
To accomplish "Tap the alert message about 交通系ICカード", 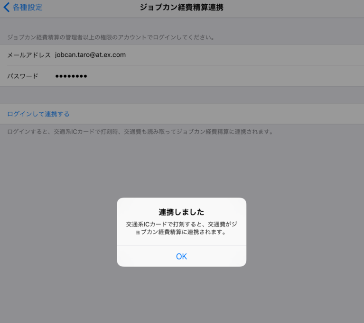I will [x=181, y=228].
